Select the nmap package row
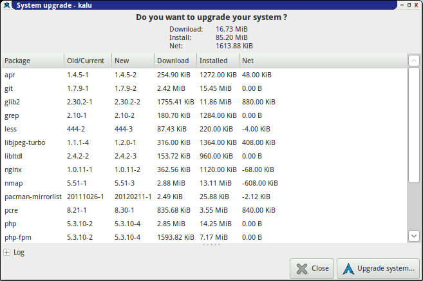423x281 pixels. (x=204, y=183)
